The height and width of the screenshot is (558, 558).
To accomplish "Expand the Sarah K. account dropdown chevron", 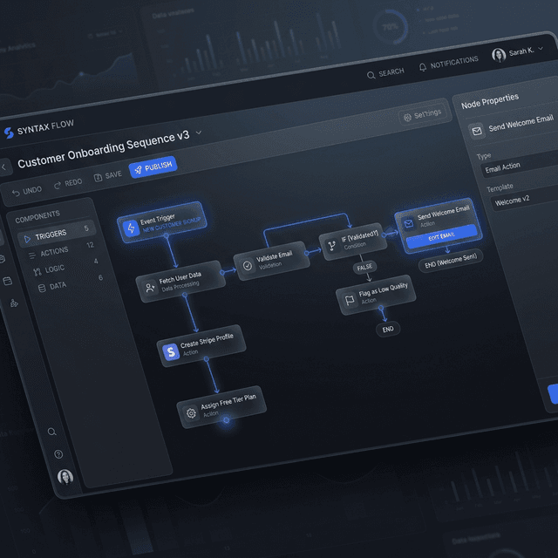I will (541, 49).
